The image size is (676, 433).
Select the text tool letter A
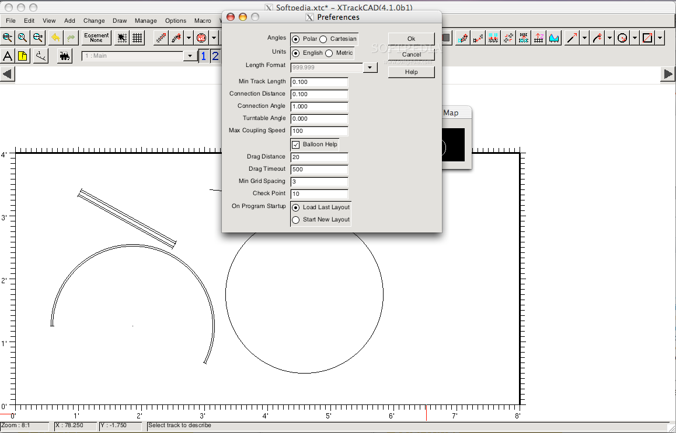(8, 56)
